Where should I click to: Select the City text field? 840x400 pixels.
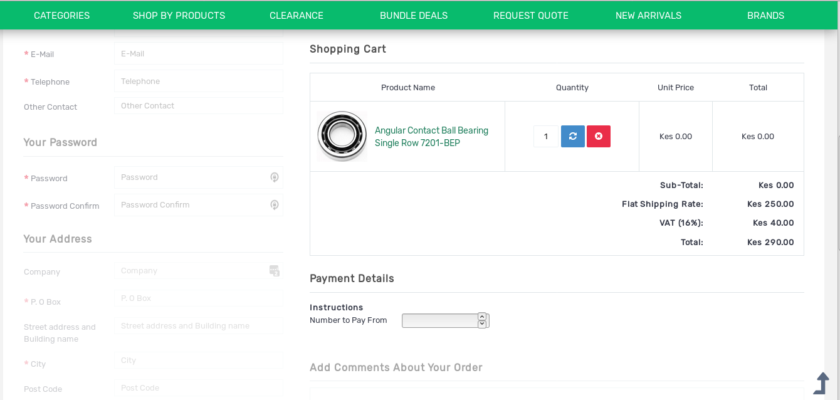point(198,361)
